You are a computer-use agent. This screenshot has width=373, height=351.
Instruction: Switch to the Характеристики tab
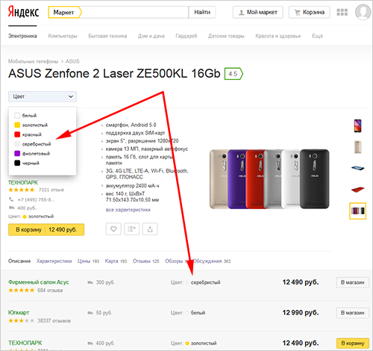tap(54, 261)
